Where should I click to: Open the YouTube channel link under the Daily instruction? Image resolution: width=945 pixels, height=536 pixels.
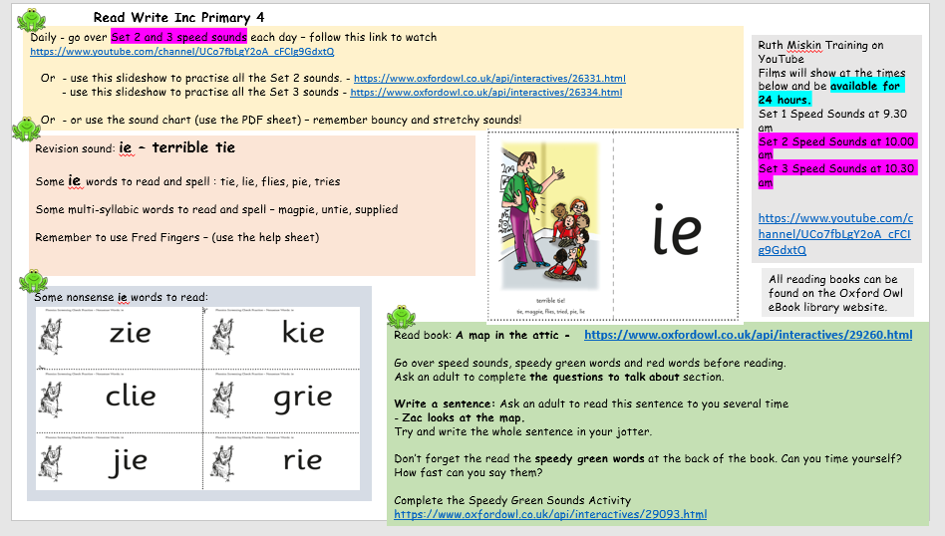[182, 52]
